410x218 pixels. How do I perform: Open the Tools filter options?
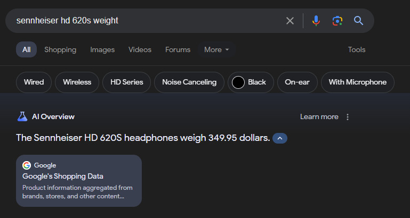click(x=357, y=49)
